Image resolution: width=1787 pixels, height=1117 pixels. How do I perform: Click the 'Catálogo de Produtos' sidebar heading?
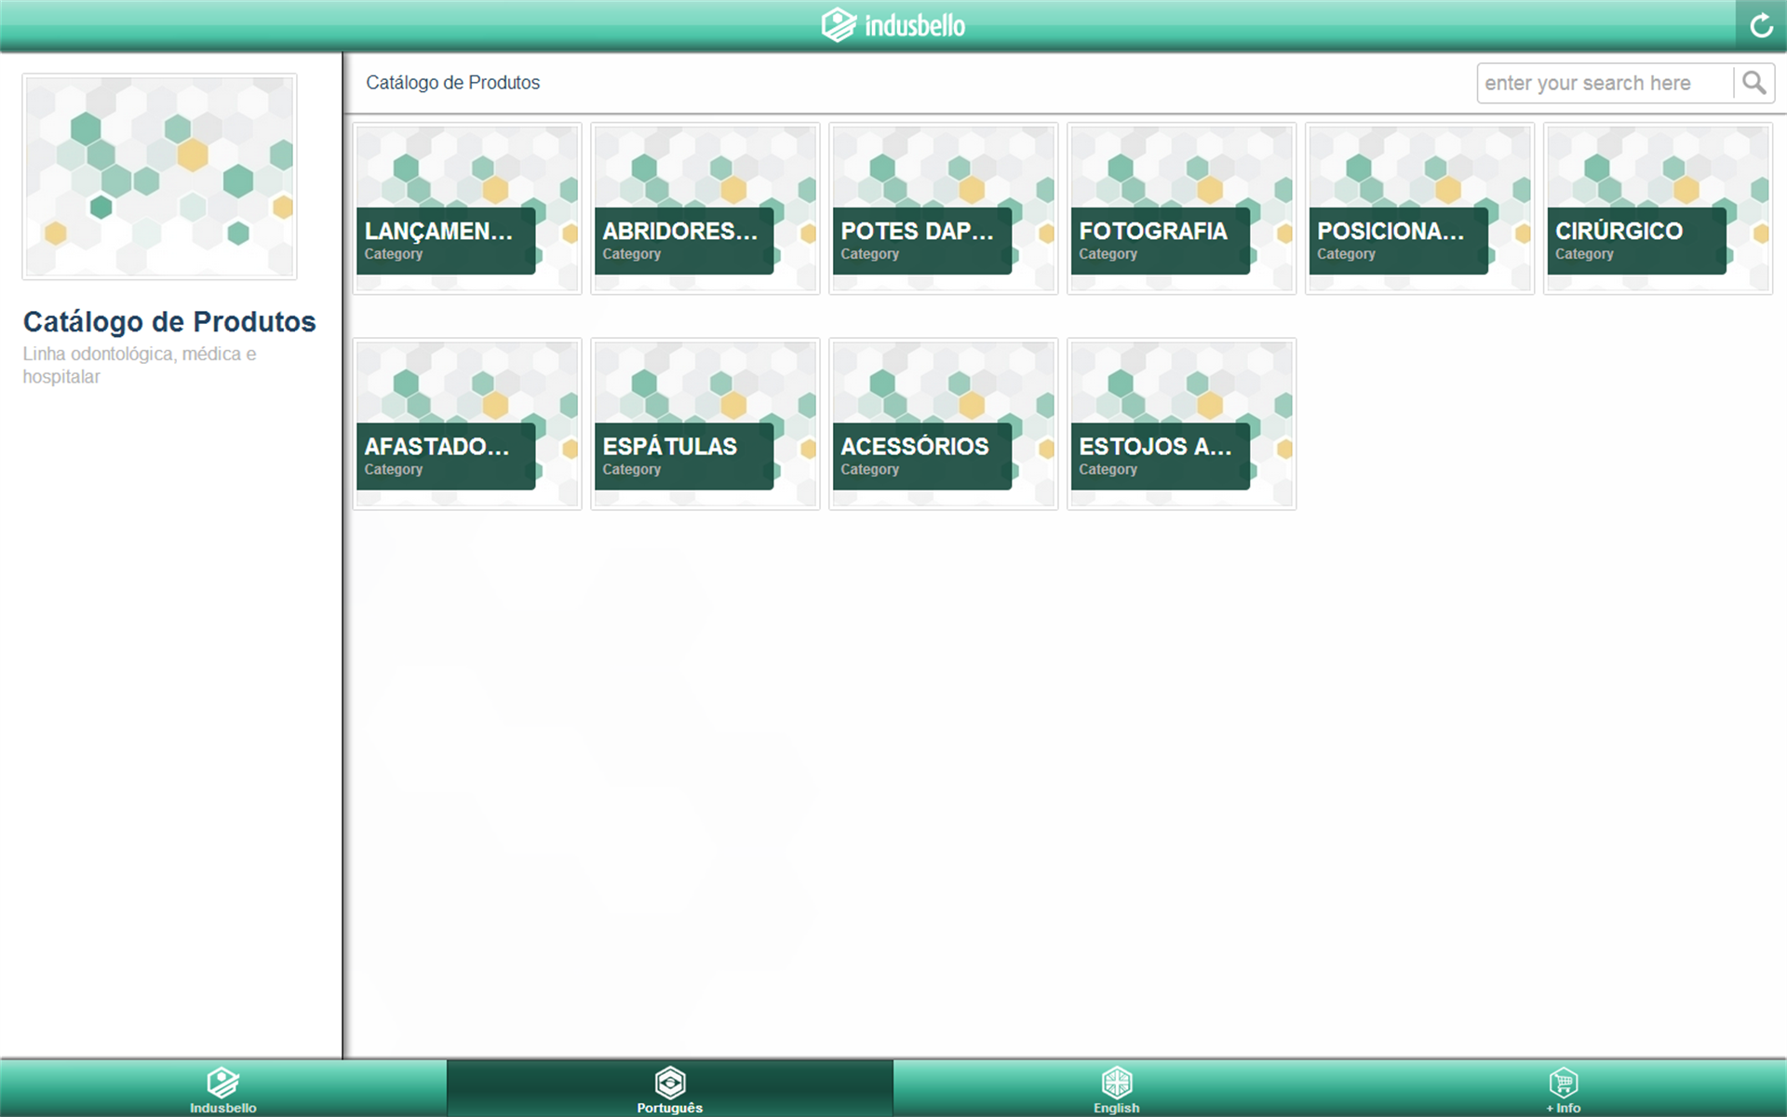(x=169, y=321)
